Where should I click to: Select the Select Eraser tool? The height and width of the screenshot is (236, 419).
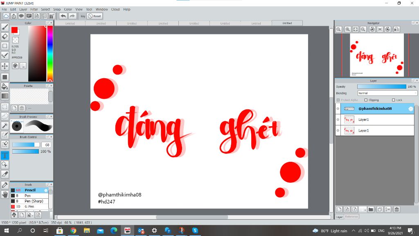click(x=5, y=144)
